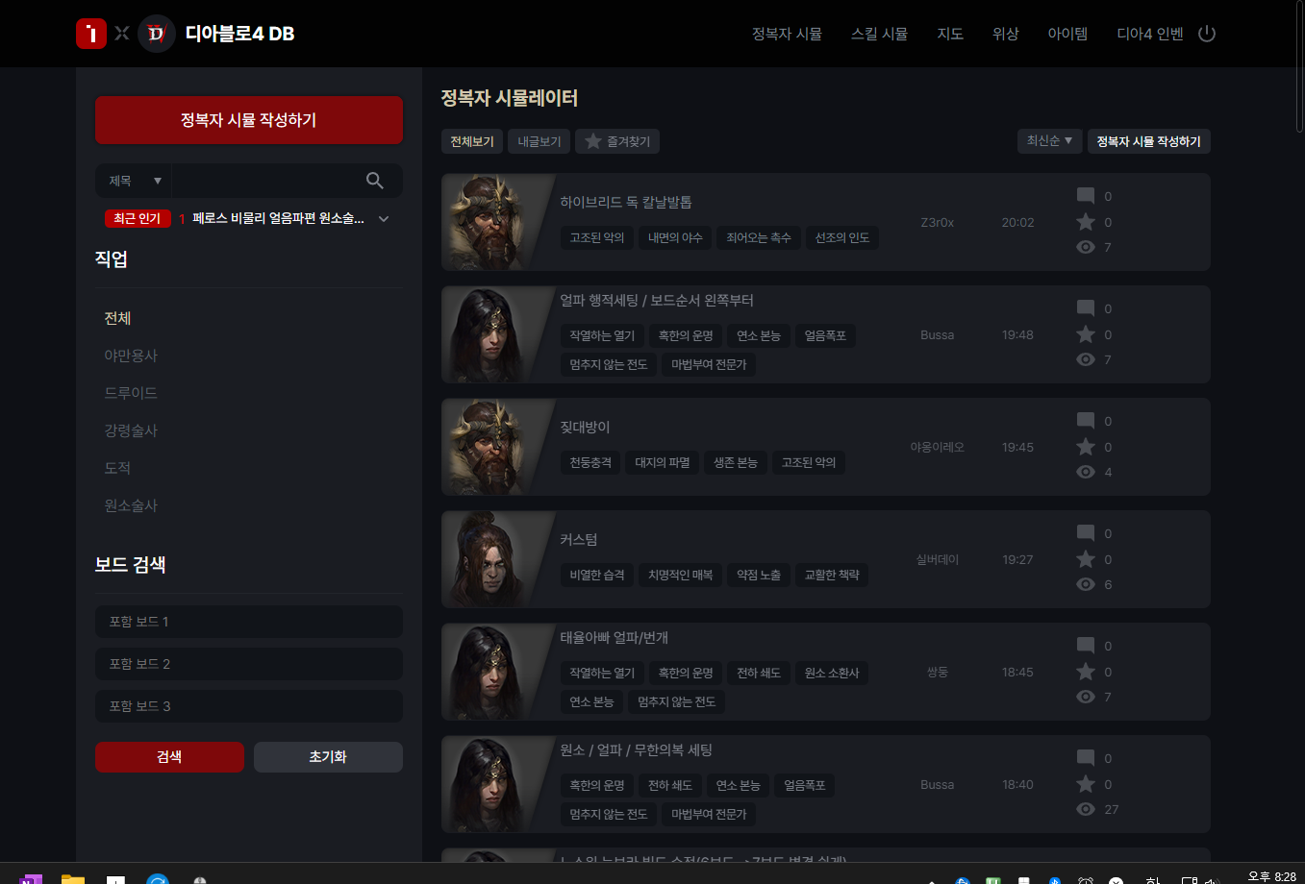Click comment icon on 하이브리드 독 칼날발톱 row
Image resolution: width=1305 pixels, height=884 pixels.
[x=1086, y=196]
